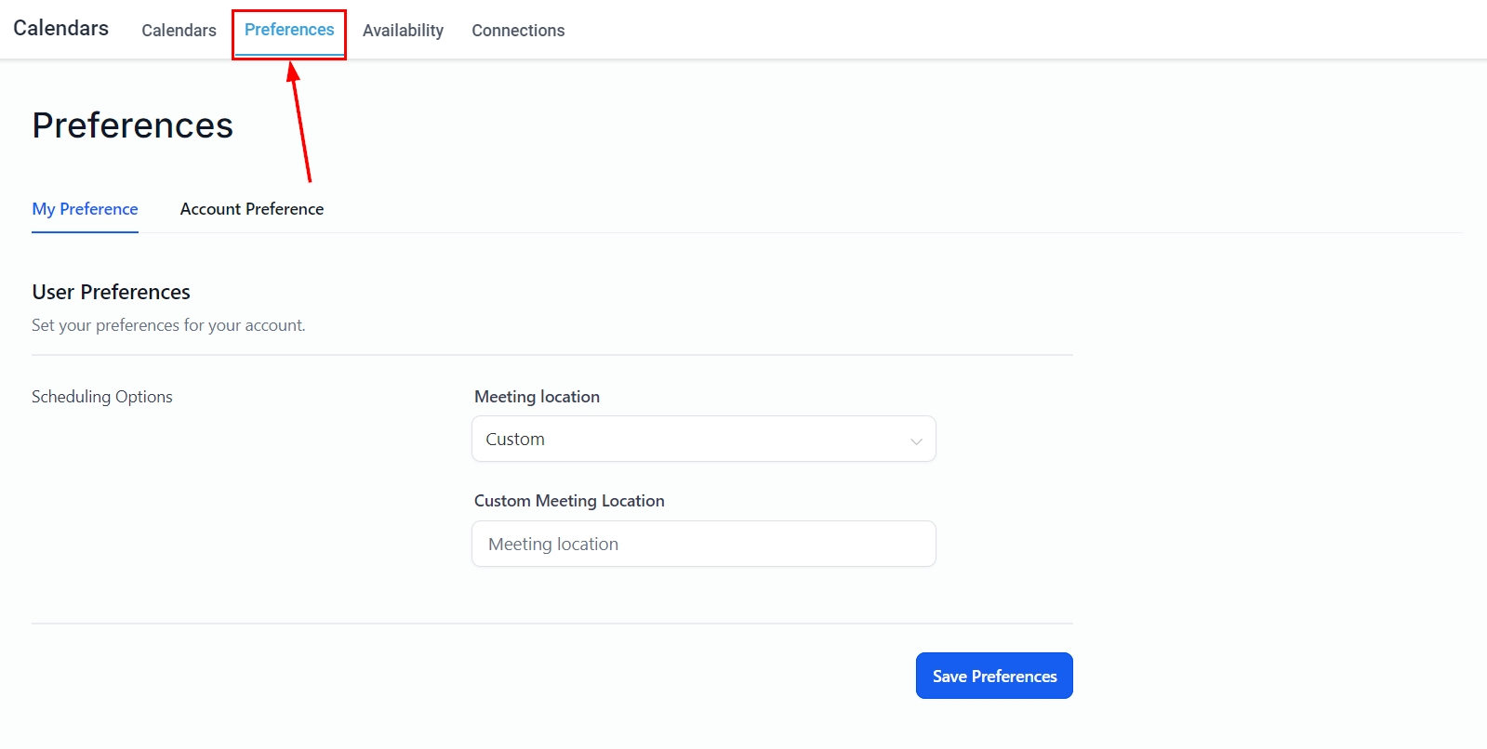Click the 'Meeting location' placeholder text

pos(553,545)
